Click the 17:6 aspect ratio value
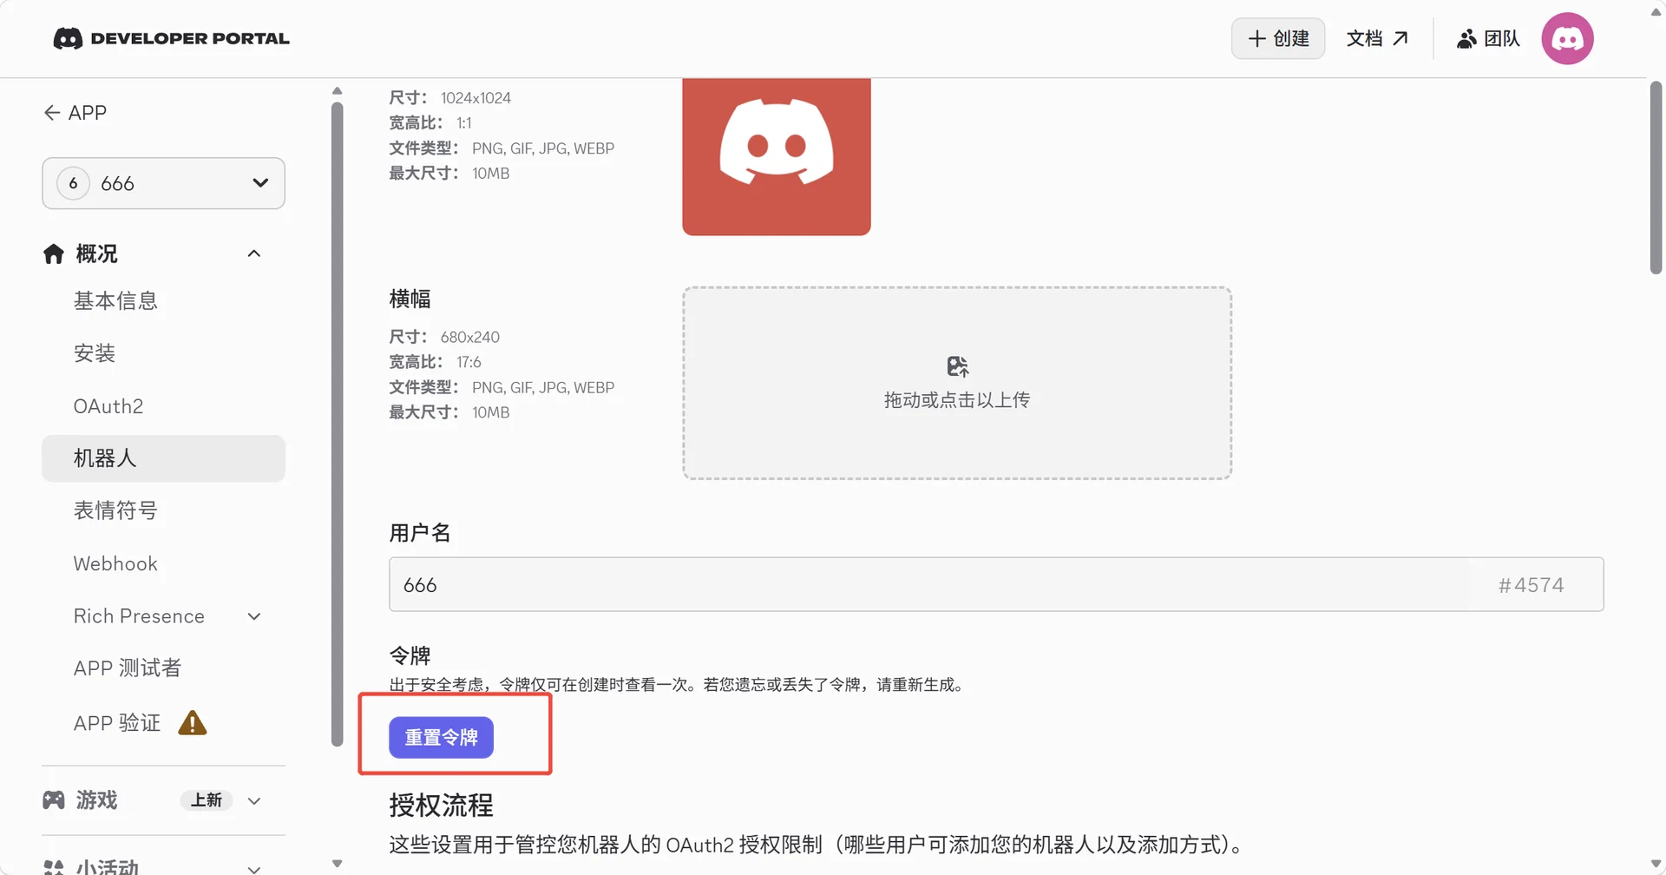The image size is (1666, 875). coord(469,362)
